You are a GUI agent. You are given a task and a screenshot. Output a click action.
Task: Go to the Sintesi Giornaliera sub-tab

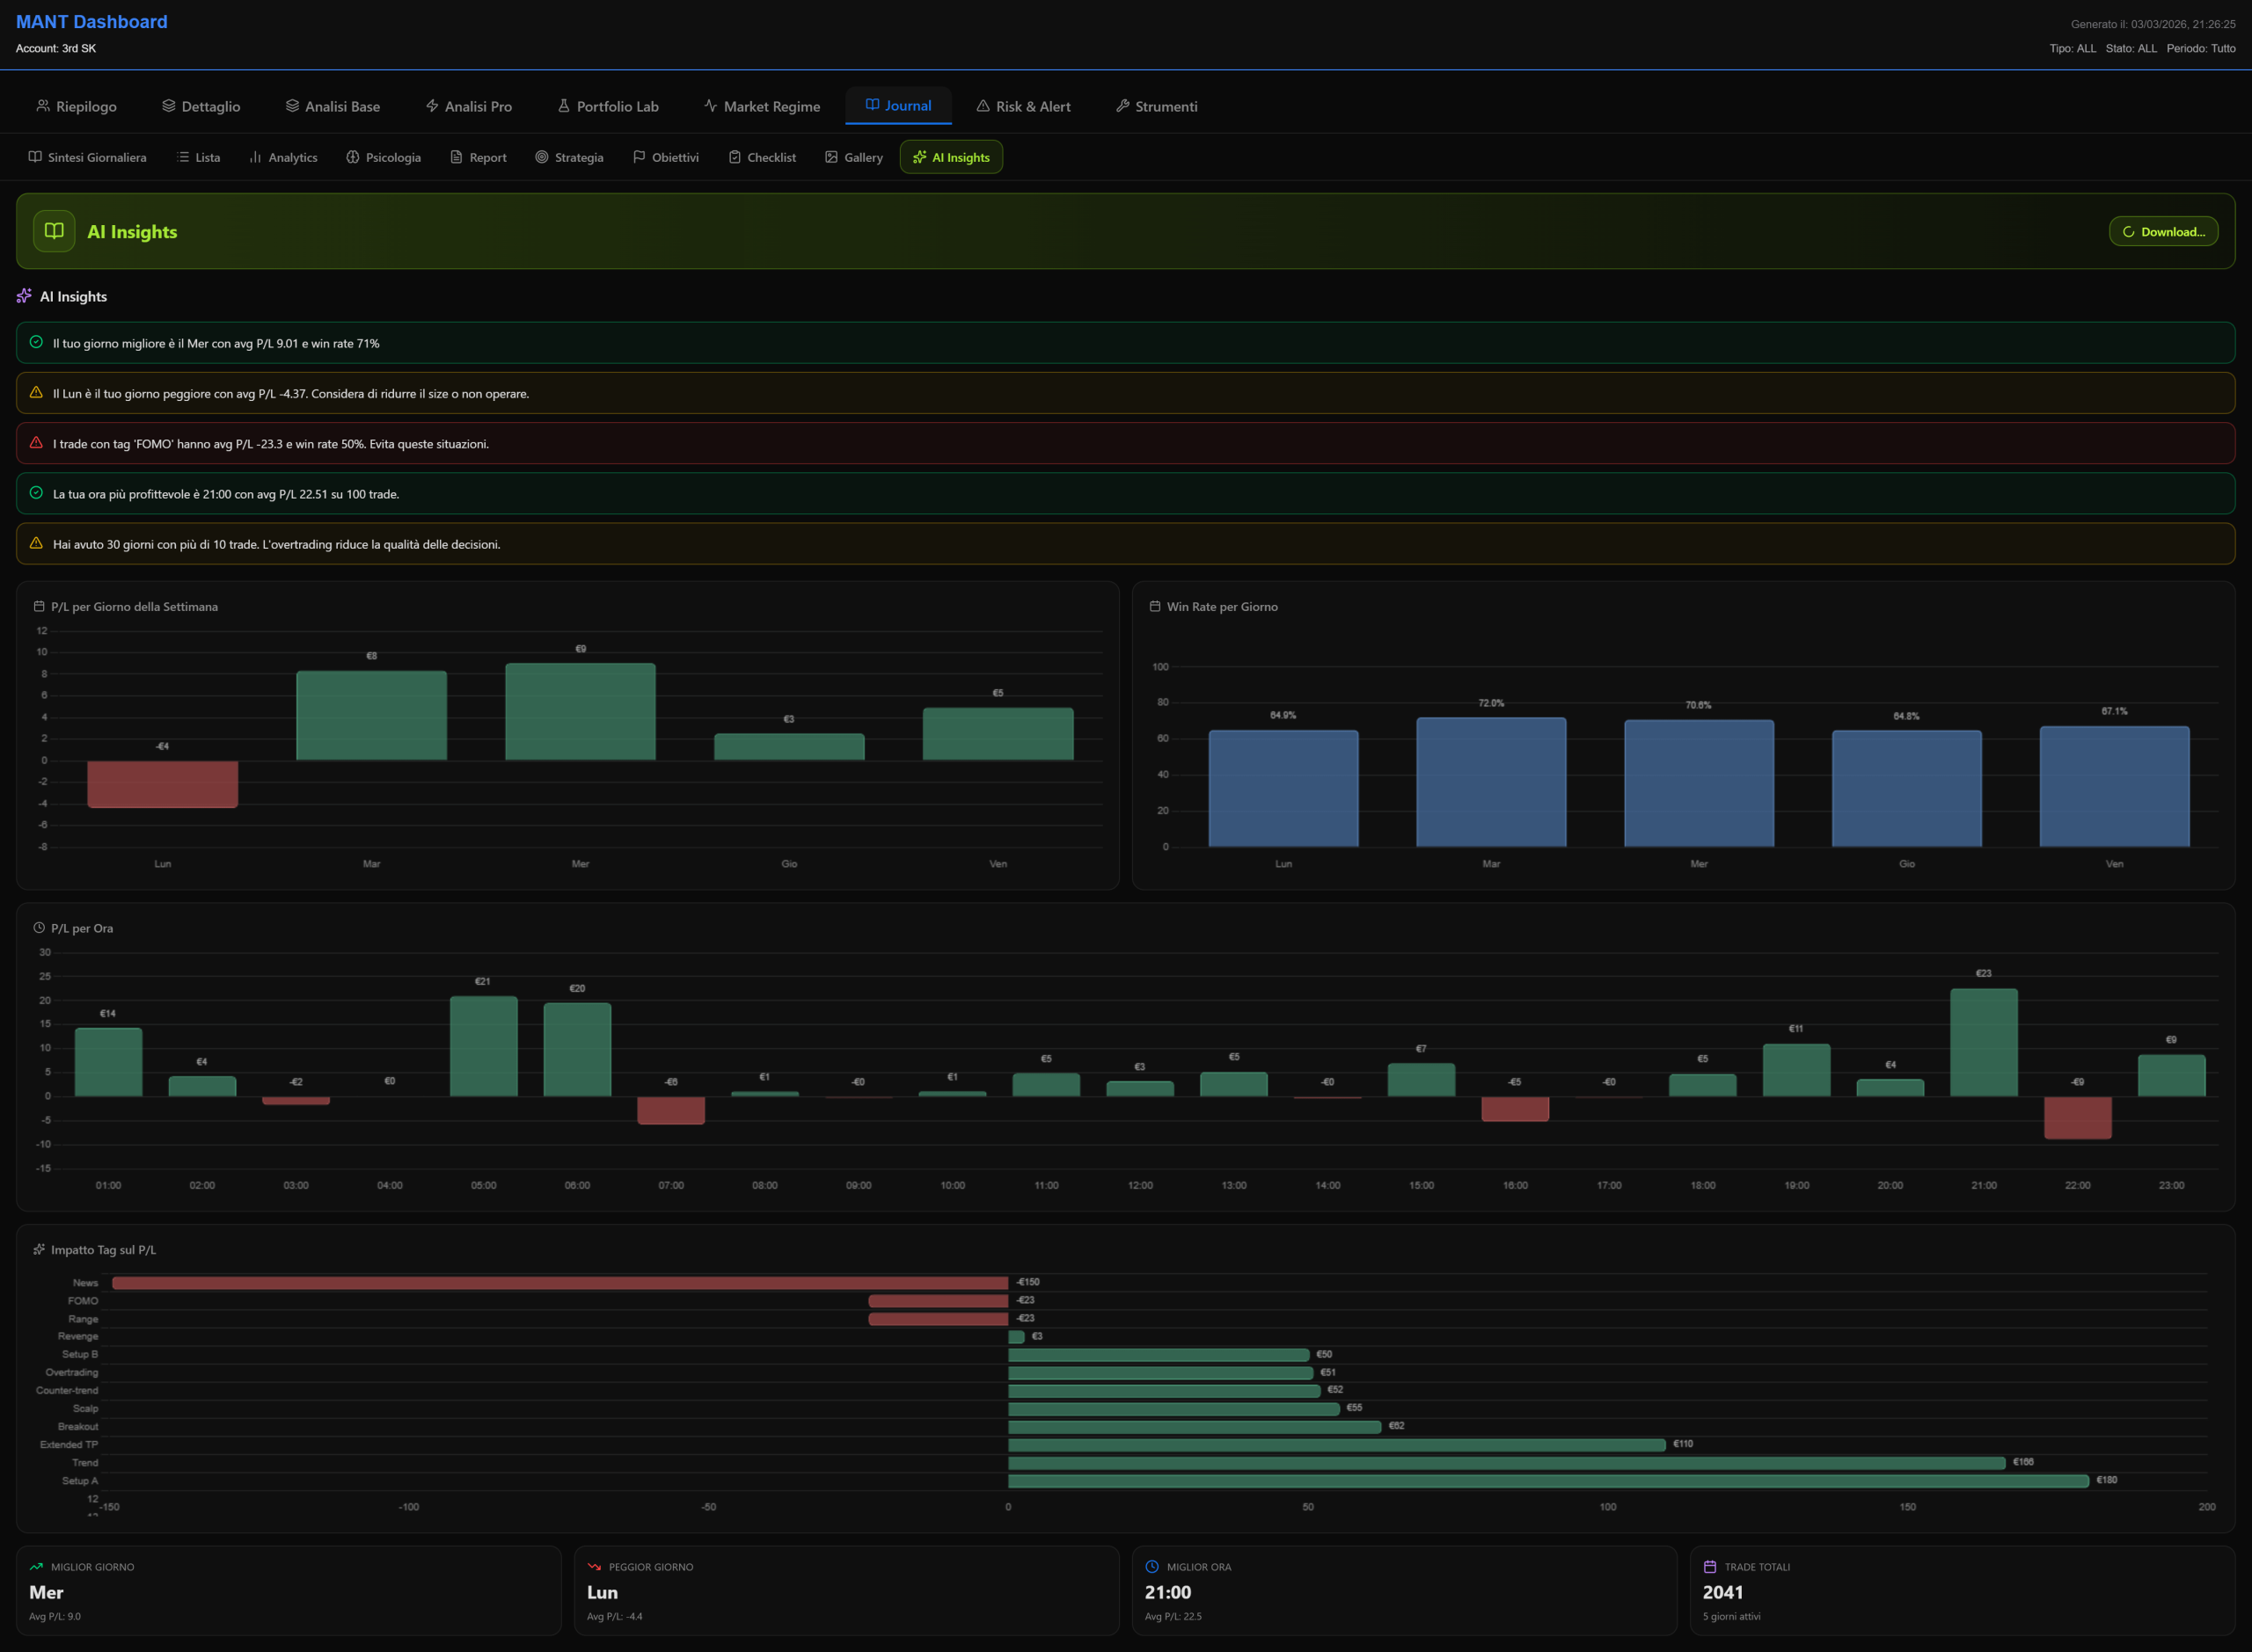[87, 157]
